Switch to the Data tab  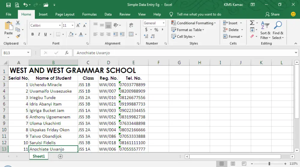tap(108, 14)
